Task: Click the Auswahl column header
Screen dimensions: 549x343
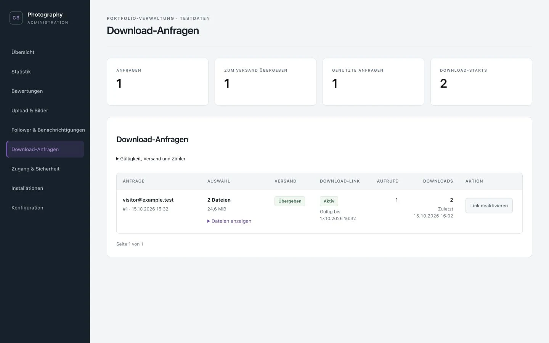Action: tap(219, 181)
